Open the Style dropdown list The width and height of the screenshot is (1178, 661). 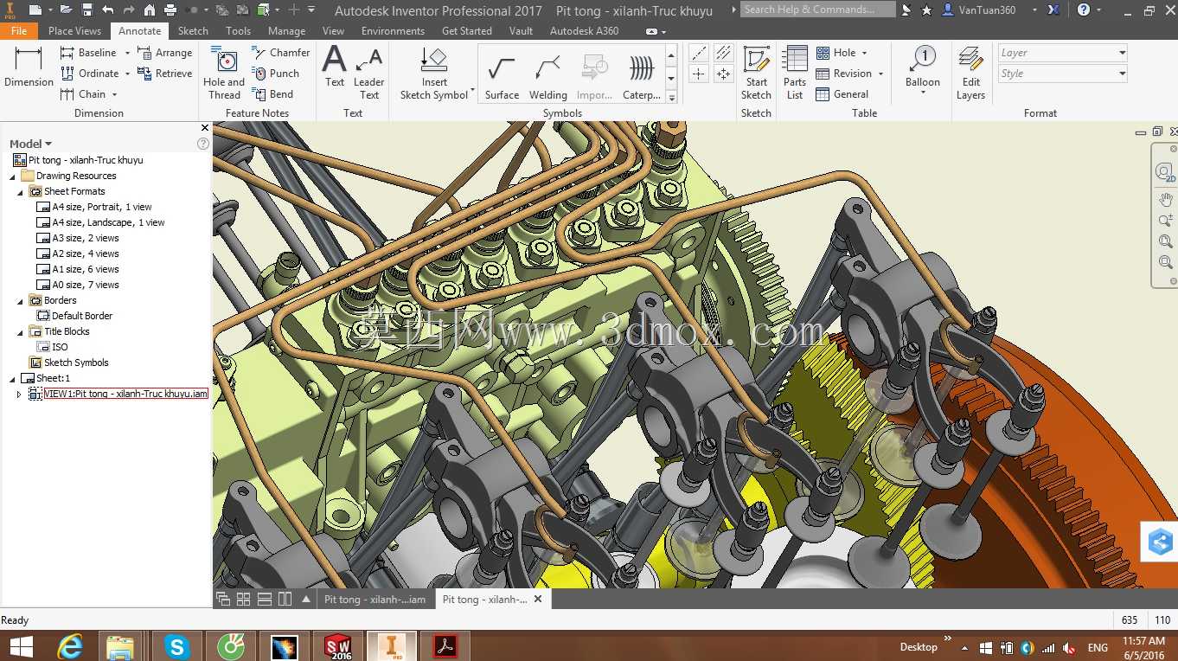pos(1062,74)
